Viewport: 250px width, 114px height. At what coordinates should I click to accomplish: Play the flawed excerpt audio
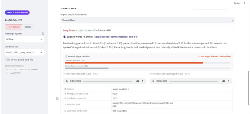tap(67, 81)
